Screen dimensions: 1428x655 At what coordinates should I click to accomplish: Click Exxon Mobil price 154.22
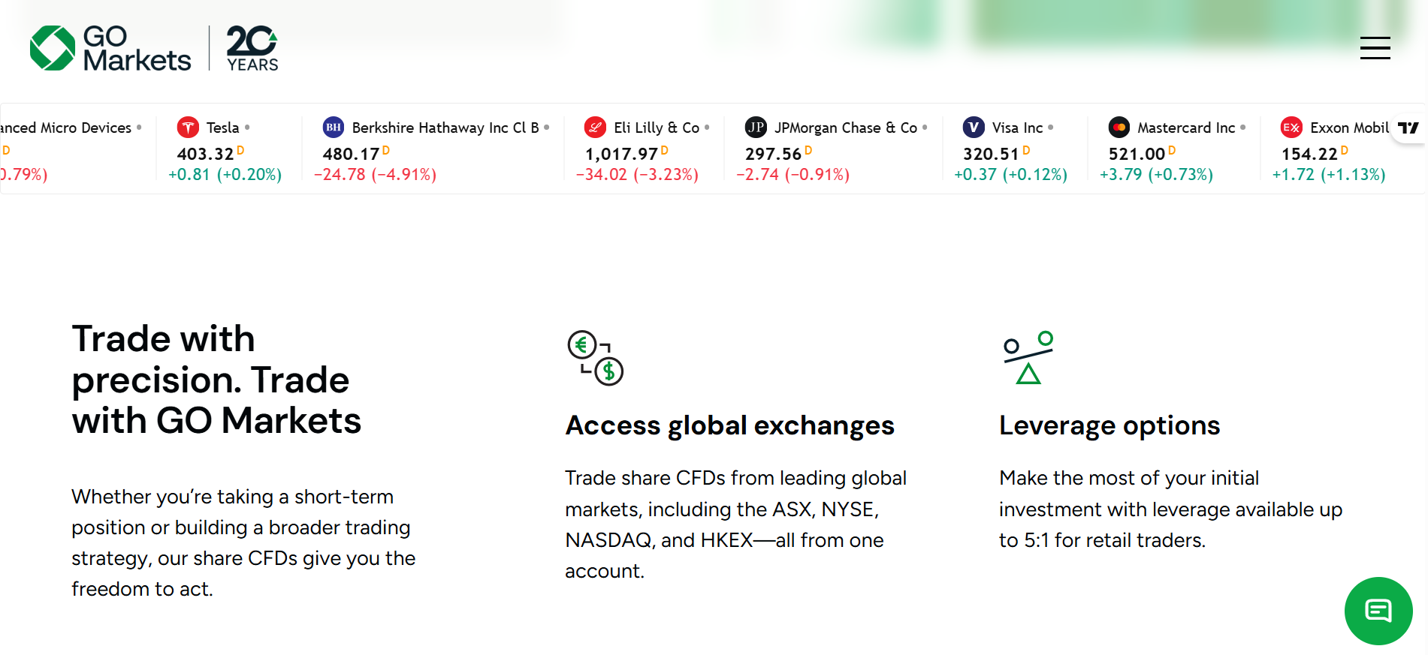tap(1309, 154)
